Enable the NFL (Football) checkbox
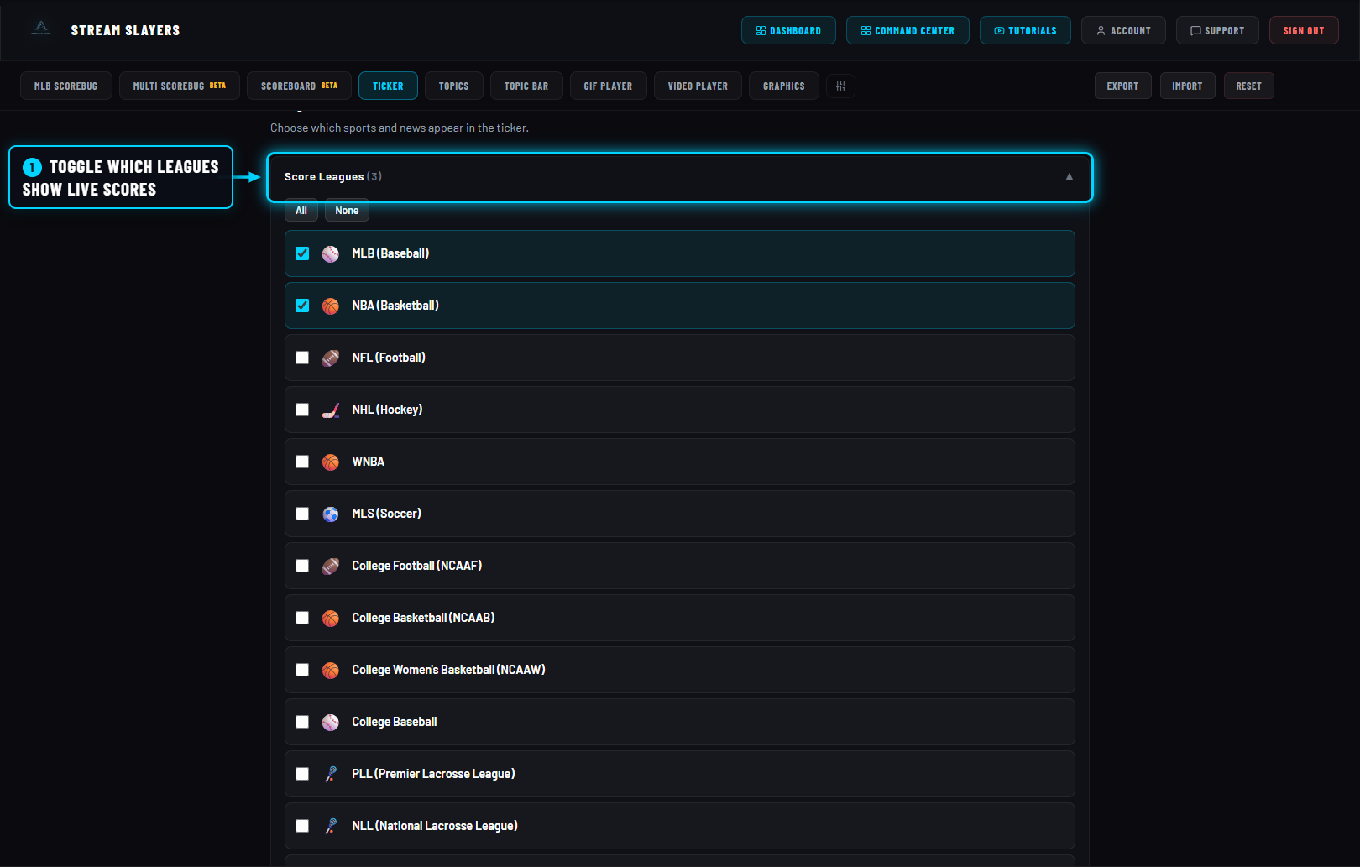The image size is (1360, 867). coord(302,358)
